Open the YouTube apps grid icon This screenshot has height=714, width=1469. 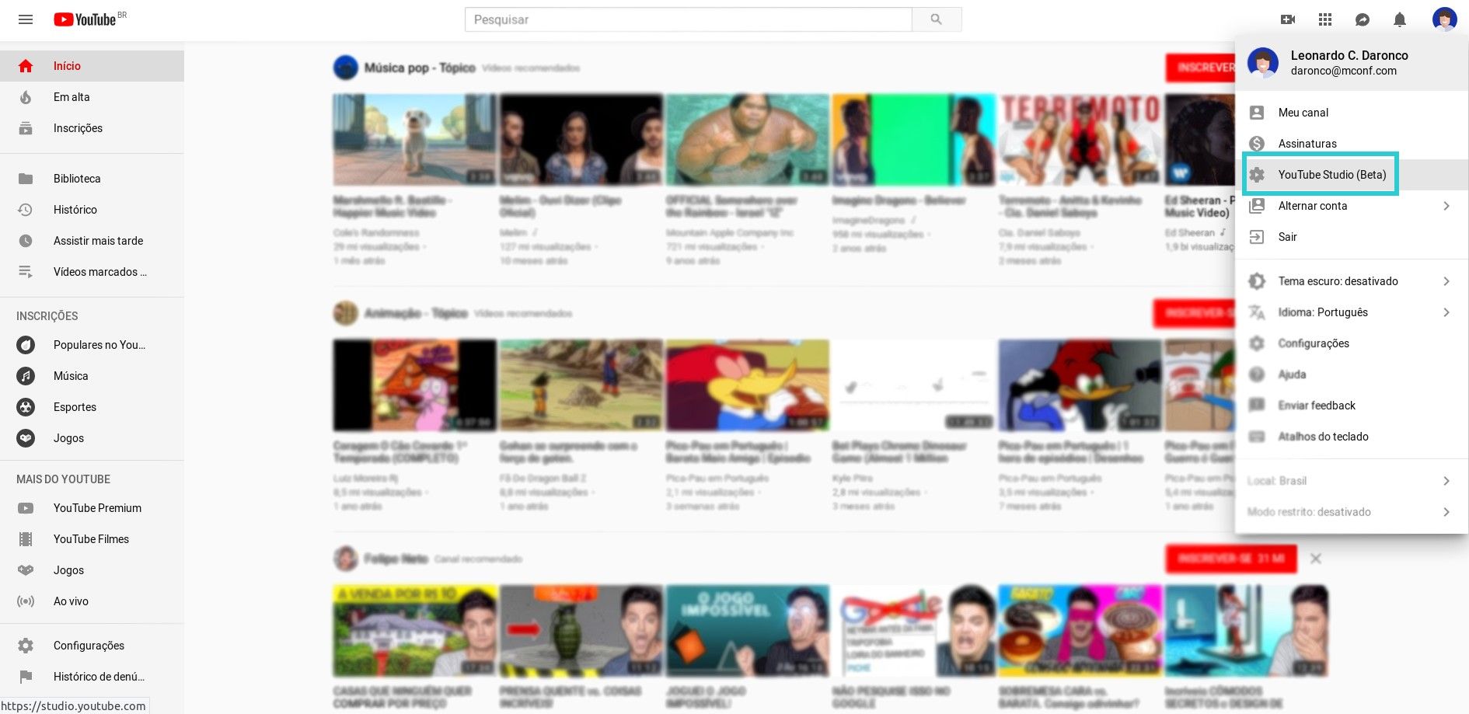click(x=1325, y=19)
